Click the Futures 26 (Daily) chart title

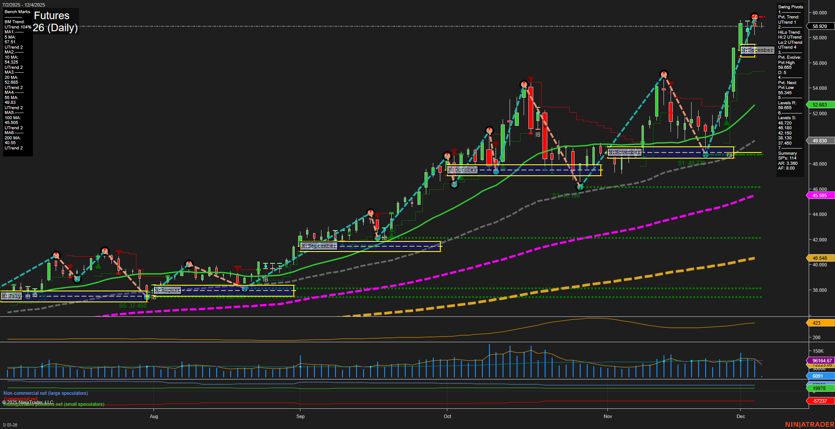[x=56, y=21]
